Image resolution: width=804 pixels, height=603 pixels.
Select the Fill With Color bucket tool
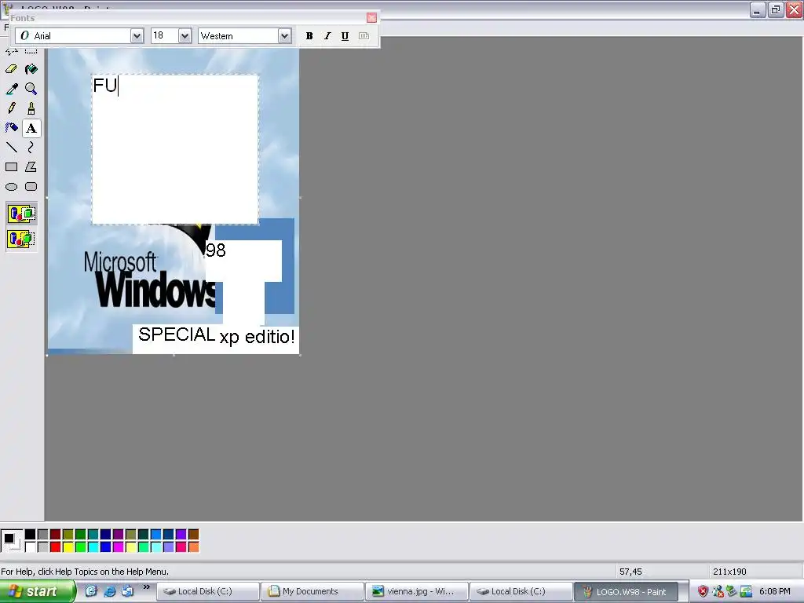(31, 69)
